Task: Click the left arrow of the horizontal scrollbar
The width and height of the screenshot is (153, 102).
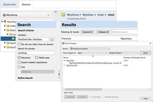Action: [64, 89]
